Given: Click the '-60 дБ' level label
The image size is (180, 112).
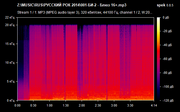Looking at the screenshot, I should (167, 59).
